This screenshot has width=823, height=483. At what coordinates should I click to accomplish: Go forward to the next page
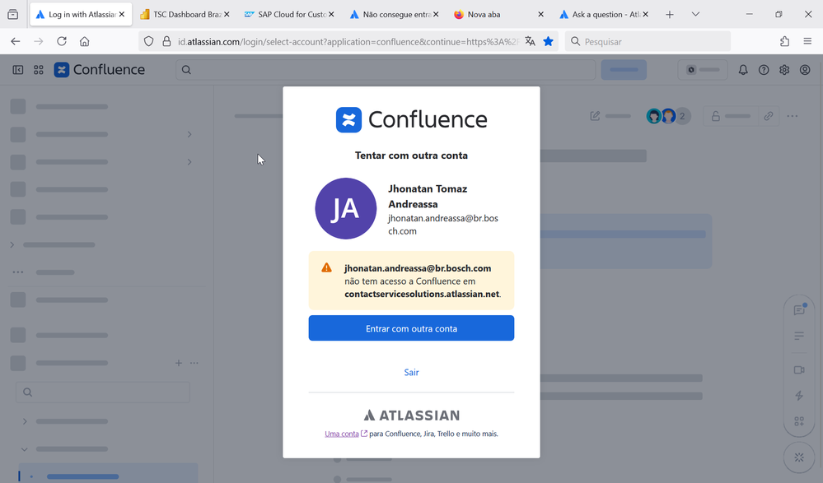[39, 41]
